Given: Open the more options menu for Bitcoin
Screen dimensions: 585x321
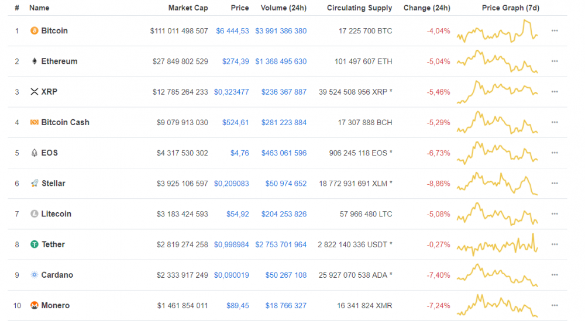Looking at the screenshot, I should (555, 31).
